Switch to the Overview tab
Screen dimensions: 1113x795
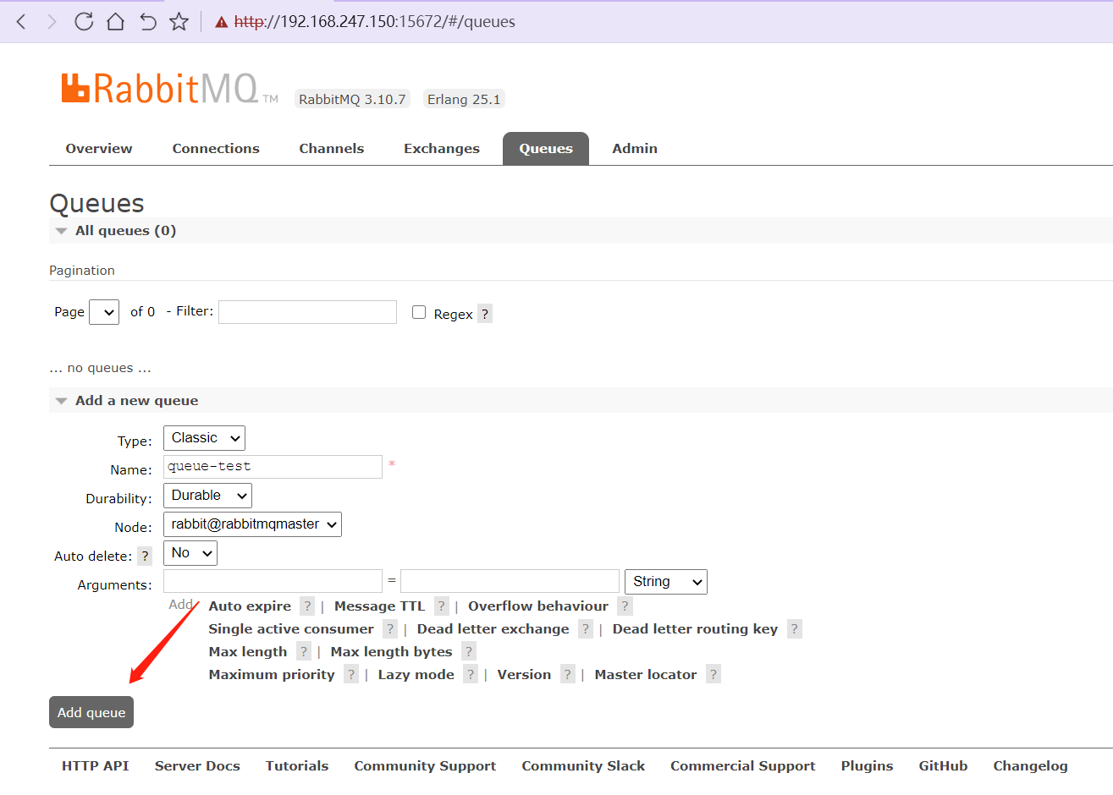click(99, 149)
